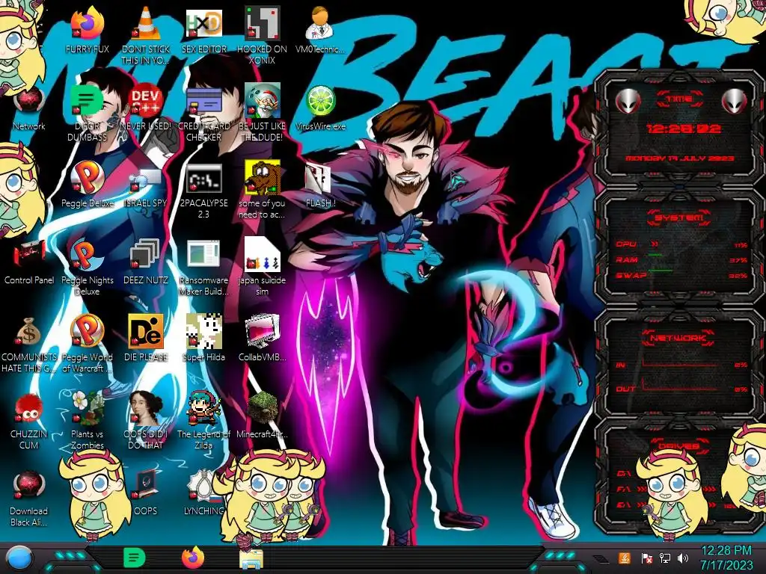
Task: Click the TIME widget header
Action: click(679, 99)
